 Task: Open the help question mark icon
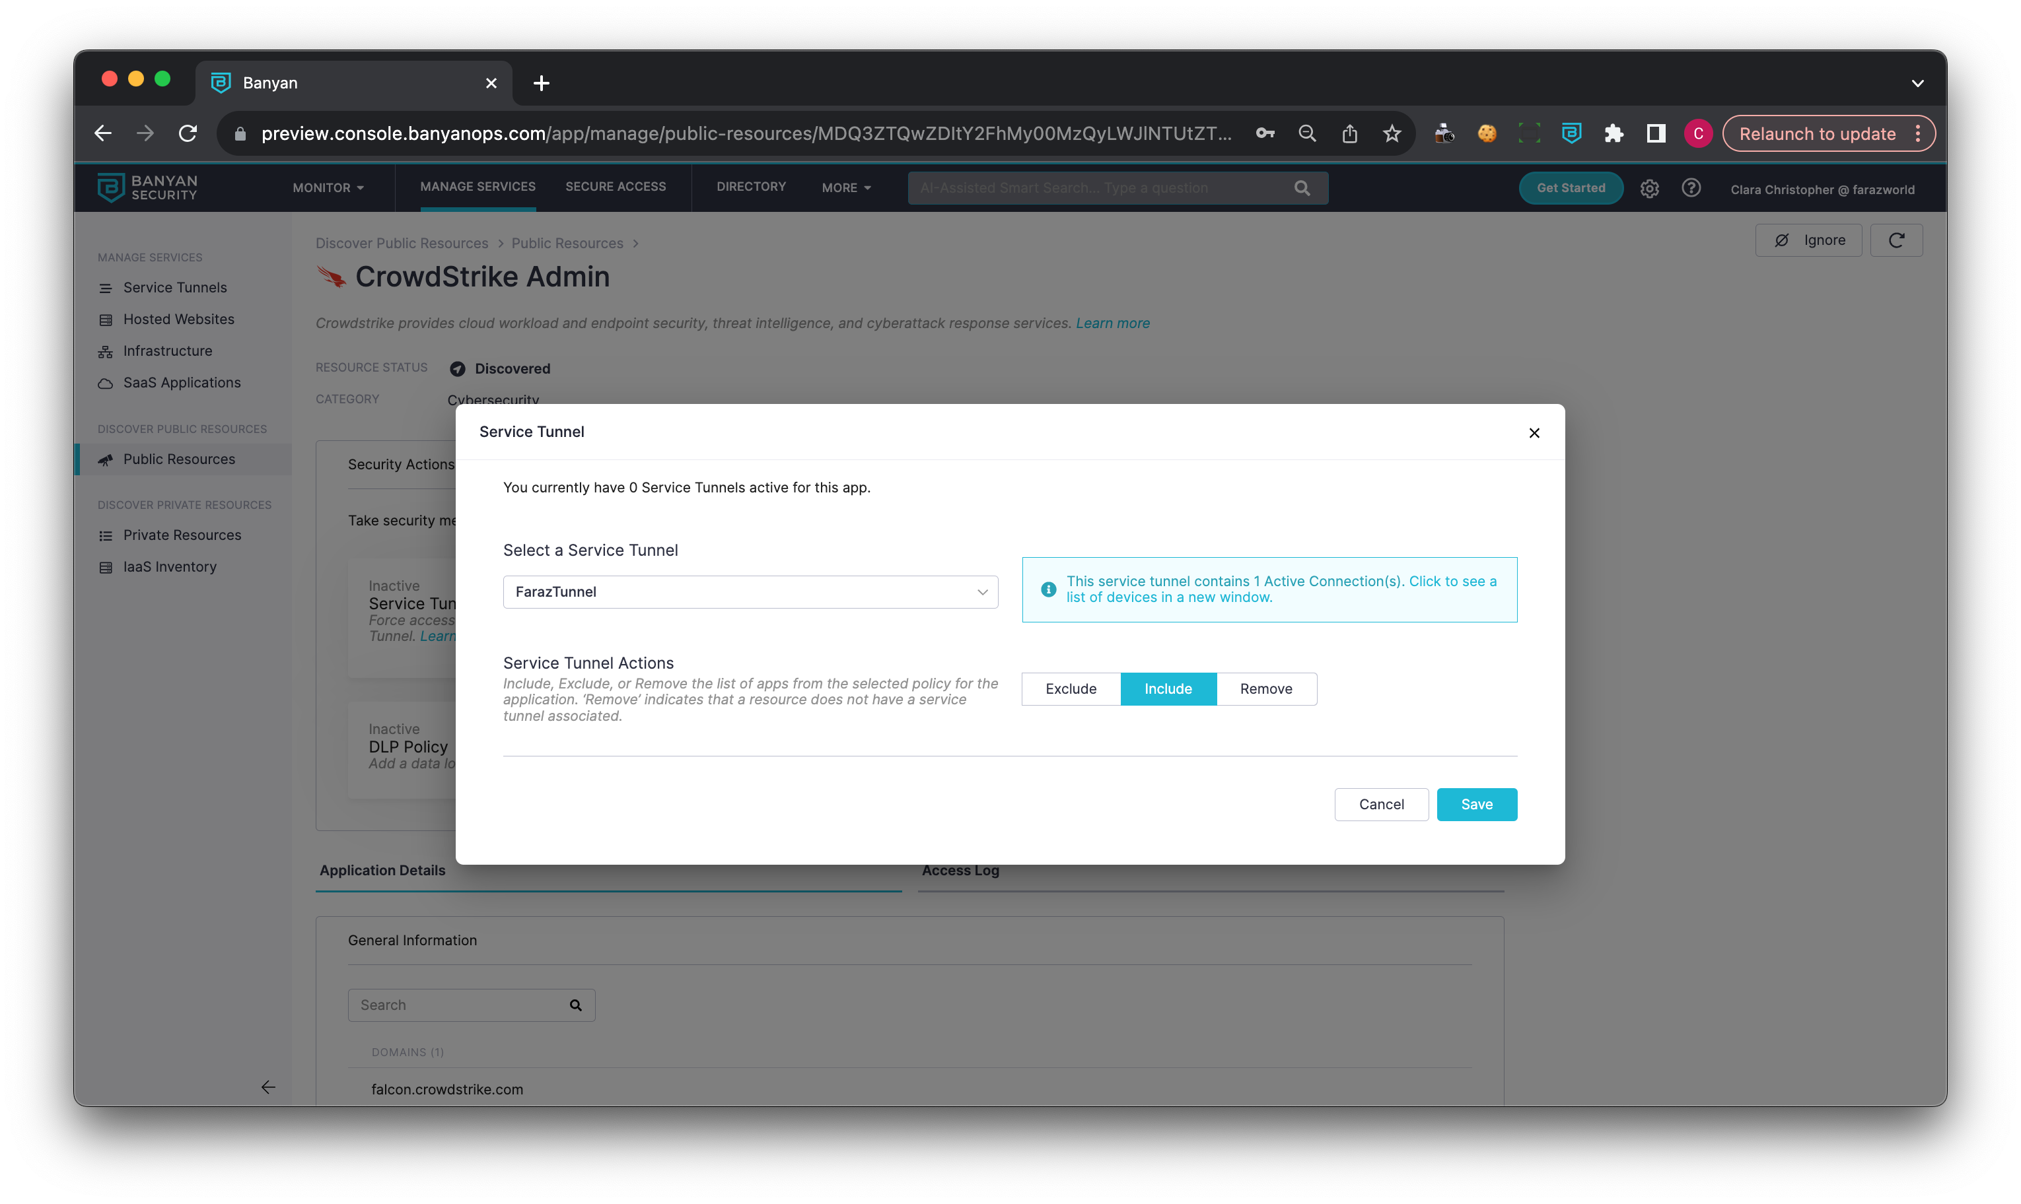1691,188
